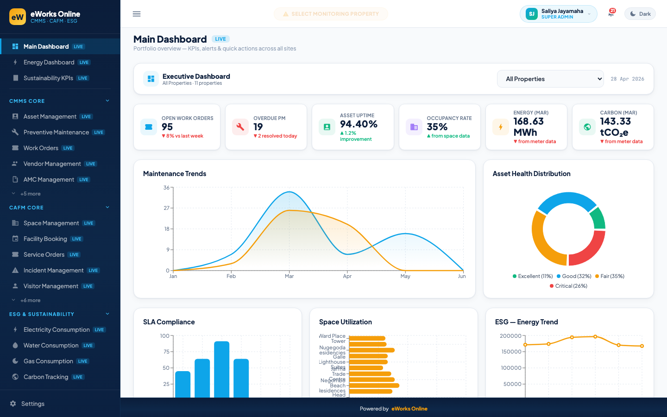The width and height of the screenshot is (667, 417).
Task: Open the All Properties dropdown
Action: click(x=550, y=79)
